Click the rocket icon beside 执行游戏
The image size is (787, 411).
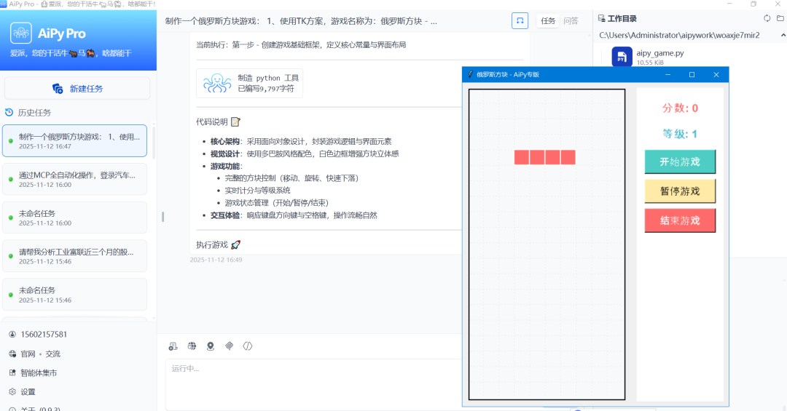click(235, 244)
